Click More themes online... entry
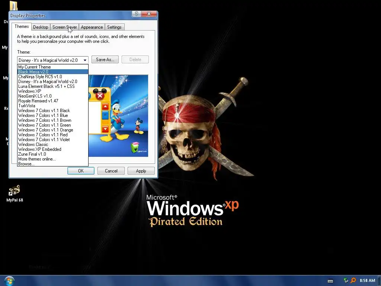This screenshot has width=381, height=286. tap(53, 159)
